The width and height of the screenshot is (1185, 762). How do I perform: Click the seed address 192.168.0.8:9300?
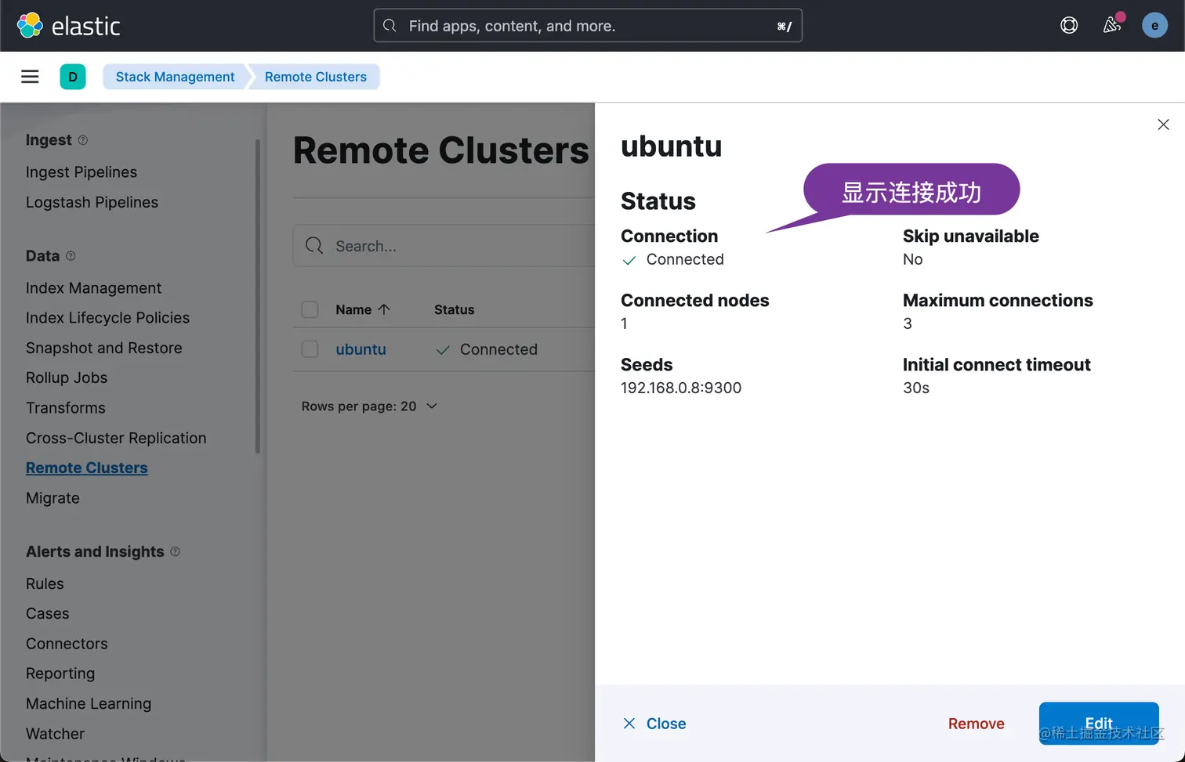[x=681, y=388]
